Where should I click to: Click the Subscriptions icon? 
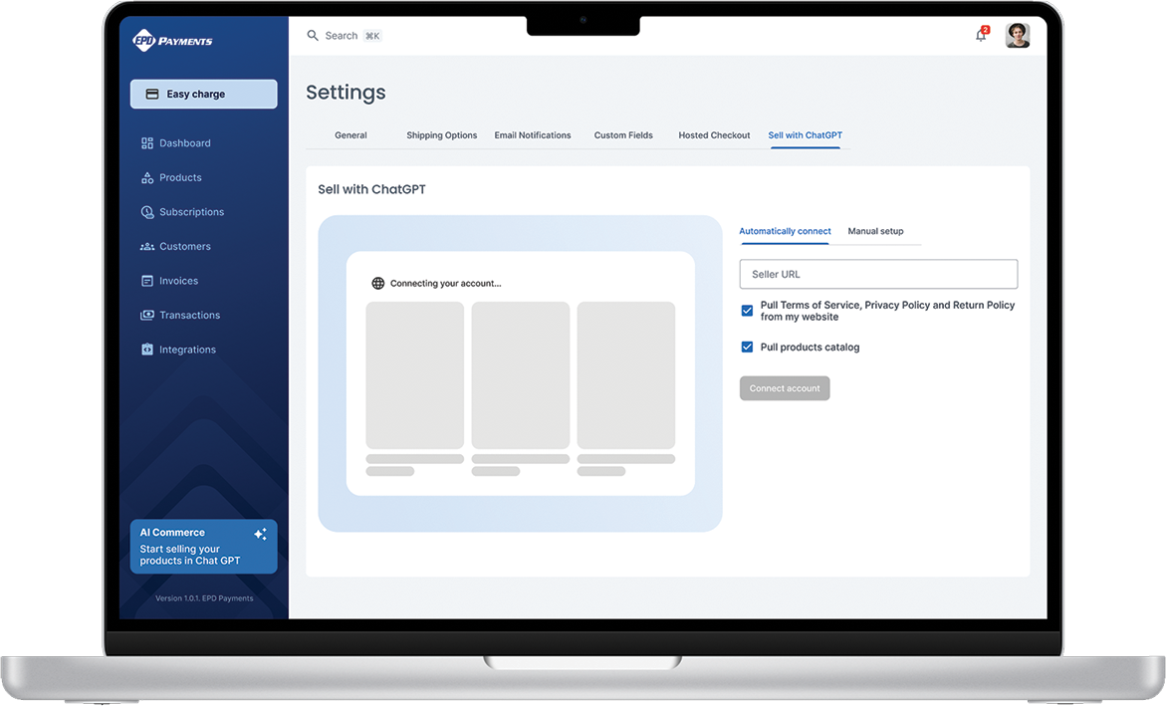pyautogui.click(x=147, y=212)
